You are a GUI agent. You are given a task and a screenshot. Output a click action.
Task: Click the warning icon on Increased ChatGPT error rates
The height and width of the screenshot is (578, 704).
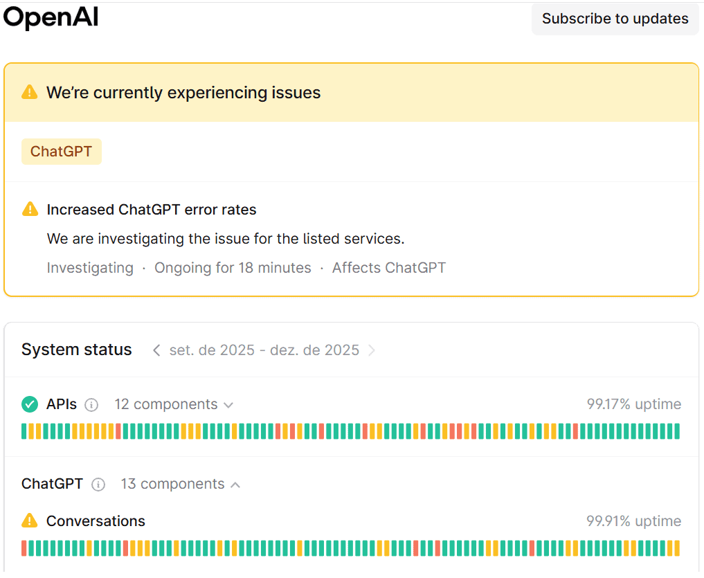pyautogui.click(x=30, y=208)
